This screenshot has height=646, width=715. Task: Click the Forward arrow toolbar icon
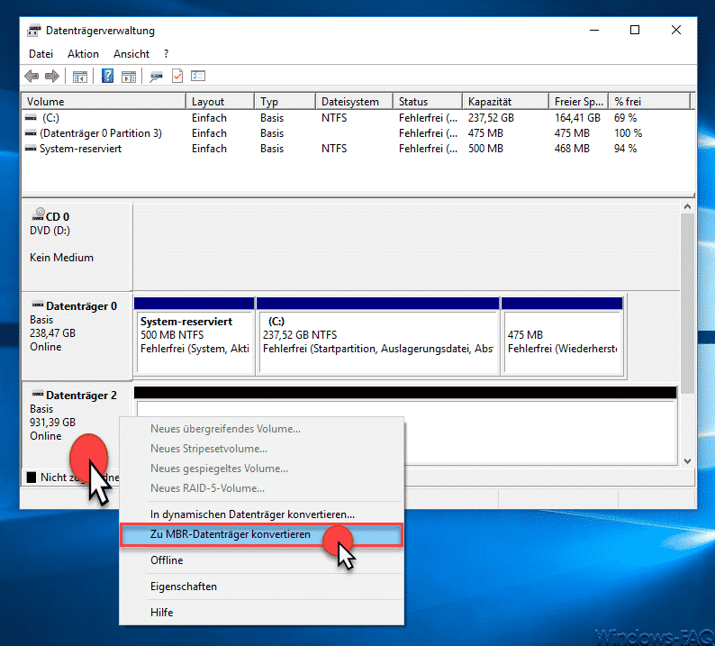click(x=52, y=77)
